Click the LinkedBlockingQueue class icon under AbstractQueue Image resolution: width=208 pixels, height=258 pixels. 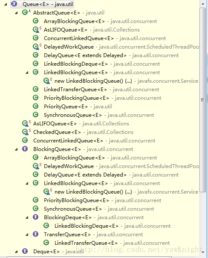click(x=35, y=72)
